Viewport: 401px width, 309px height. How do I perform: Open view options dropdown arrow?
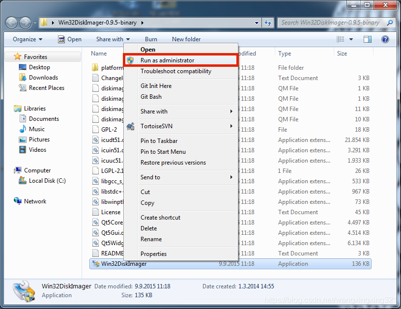tap(351, 39)
